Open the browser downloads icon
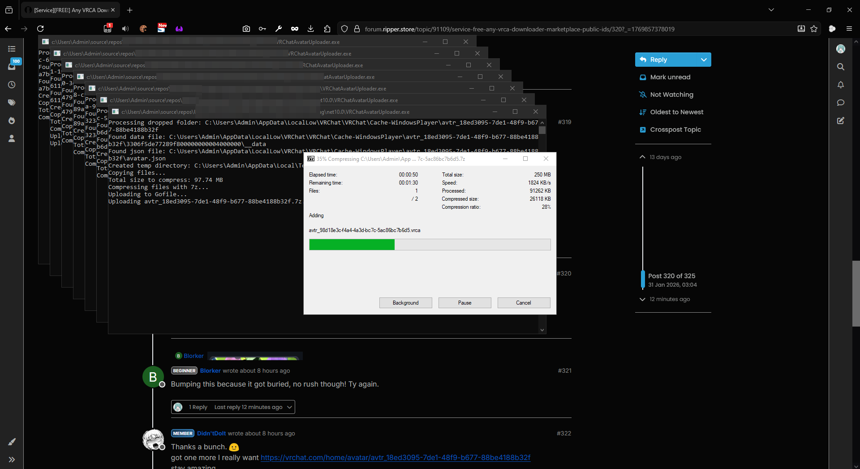The image size is (860, 469). [x=311, y=29]
